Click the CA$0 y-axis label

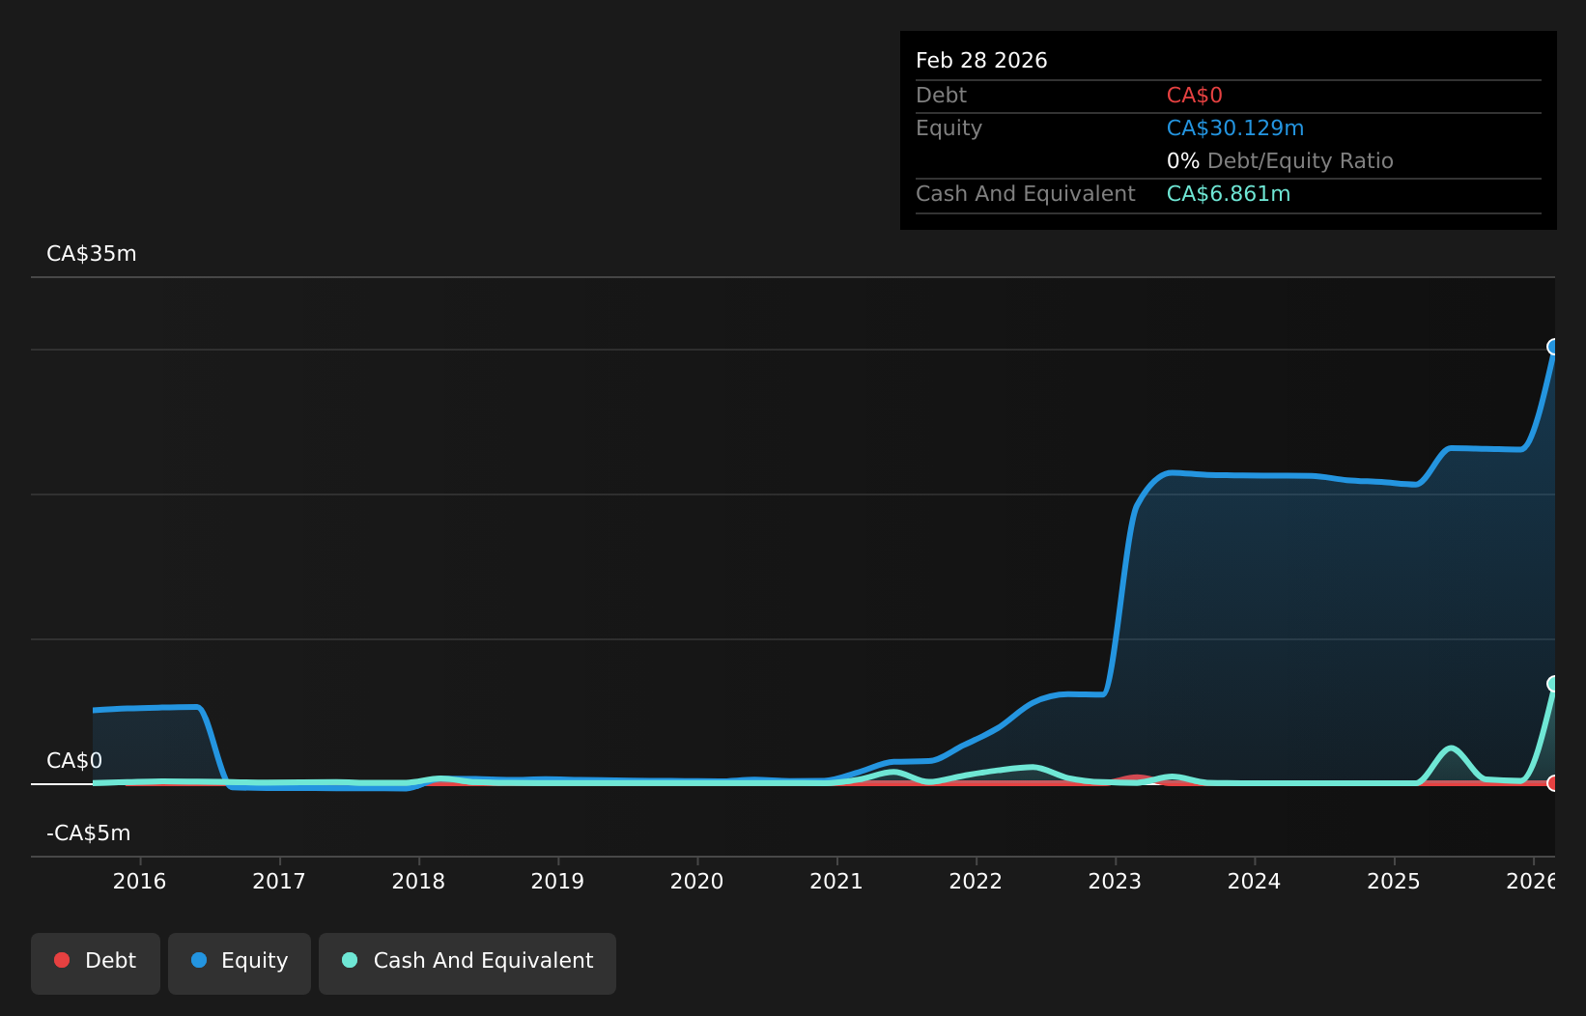pyautogui.click(x=74, y=761)
